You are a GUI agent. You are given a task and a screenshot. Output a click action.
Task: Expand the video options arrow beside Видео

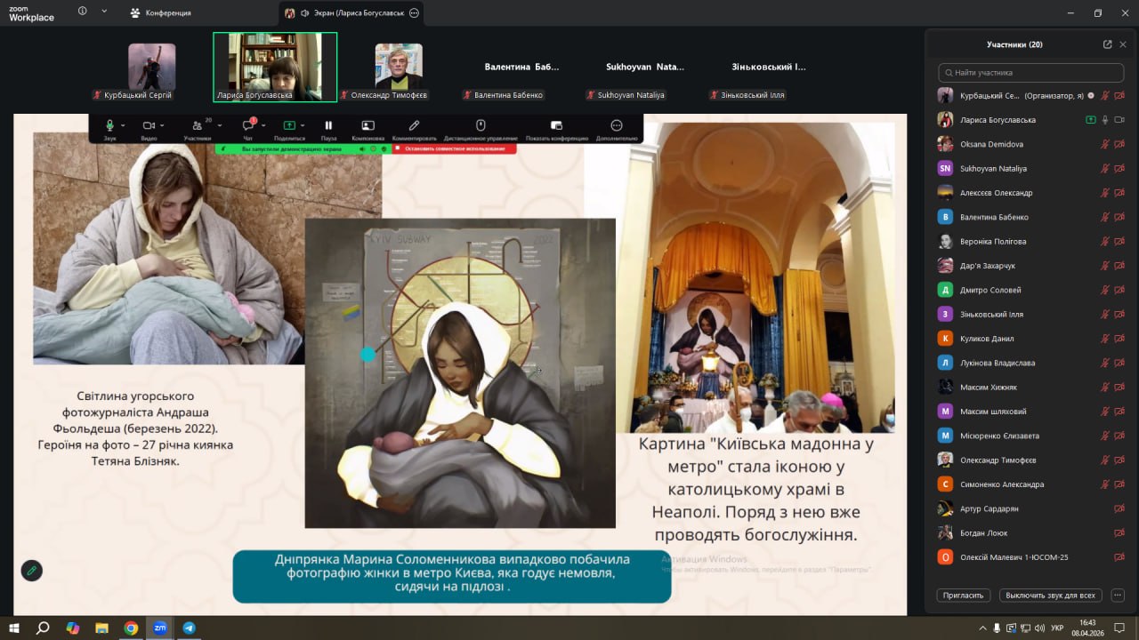pyautogui.click(x=161, y=126)
